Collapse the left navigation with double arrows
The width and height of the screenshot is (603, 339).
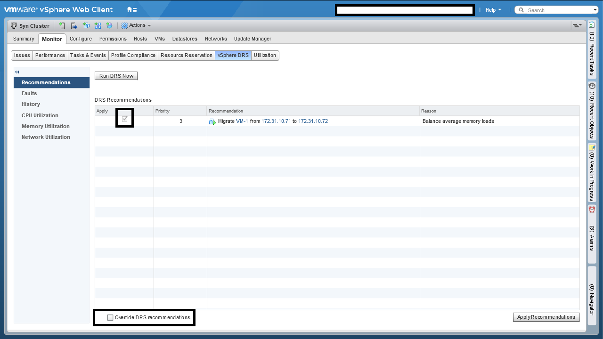(x=17, y=72)
